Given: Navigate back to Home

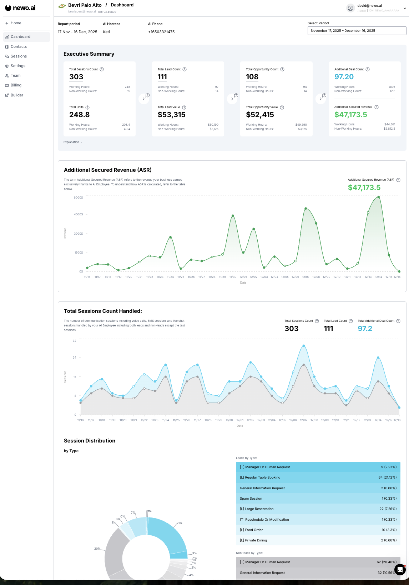Looking at the screenshot, I should pos(16,23).
